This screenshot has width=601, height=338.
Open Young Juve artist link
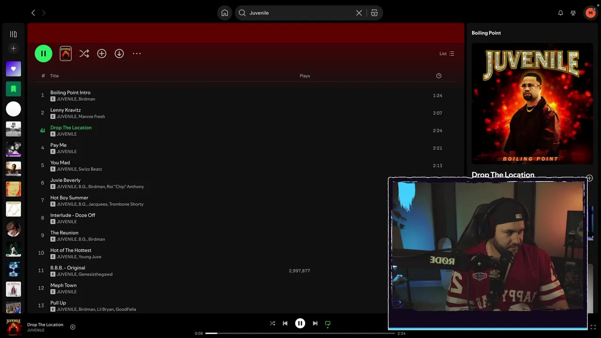90,257
